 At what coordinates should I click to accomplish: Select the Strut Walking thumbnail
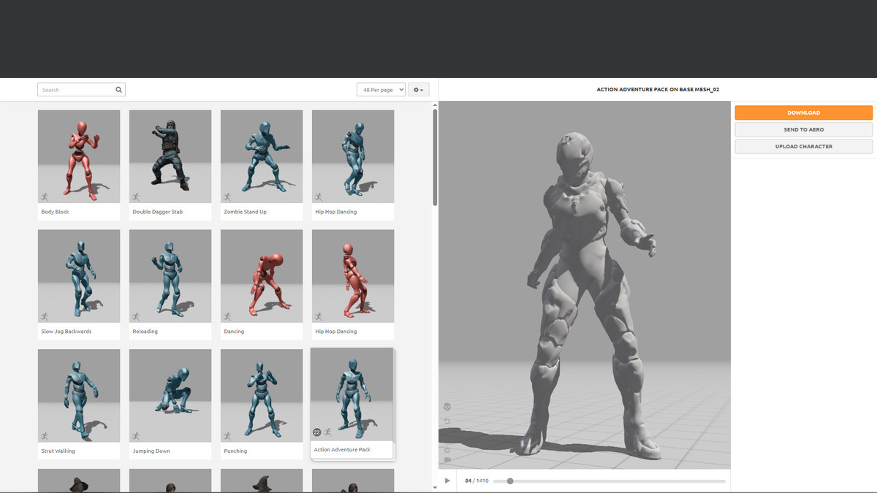tap(79, 395)
